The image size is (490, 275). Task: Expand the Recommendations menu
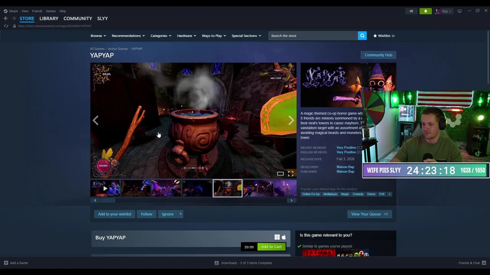[128, 36]
